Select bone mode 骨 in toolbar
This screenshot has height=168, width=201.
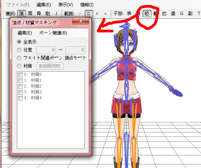(39, 14)
